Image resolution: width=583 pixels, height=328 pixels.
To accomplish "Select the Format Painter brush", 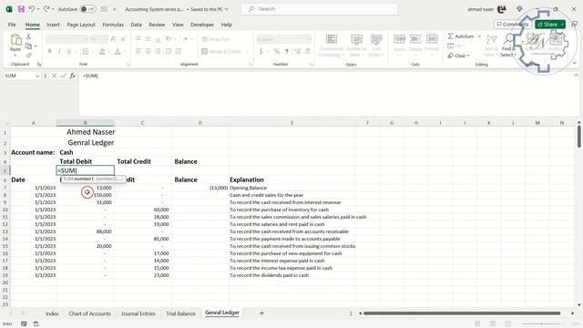I will pos(28,56).
